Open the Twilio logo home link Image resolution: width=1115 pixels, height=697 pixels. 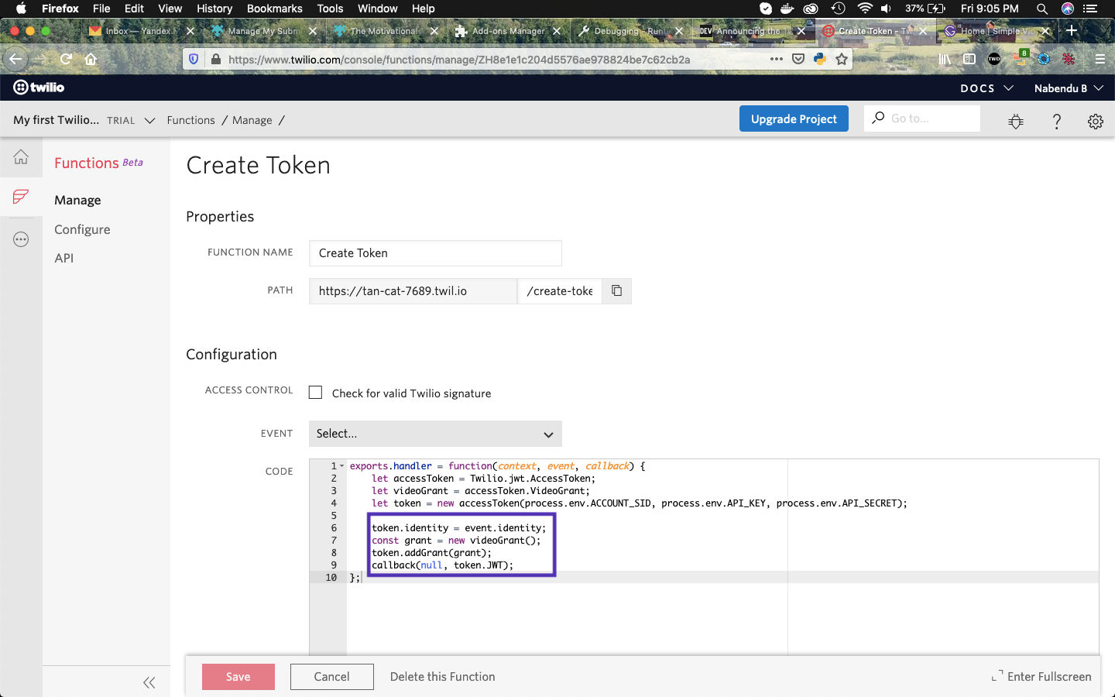(39, 88)
